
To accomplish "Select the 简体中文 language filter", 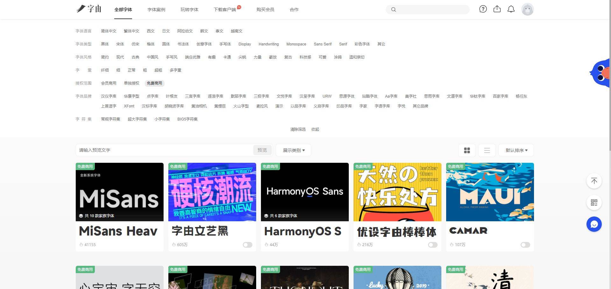I will point(109,31).
